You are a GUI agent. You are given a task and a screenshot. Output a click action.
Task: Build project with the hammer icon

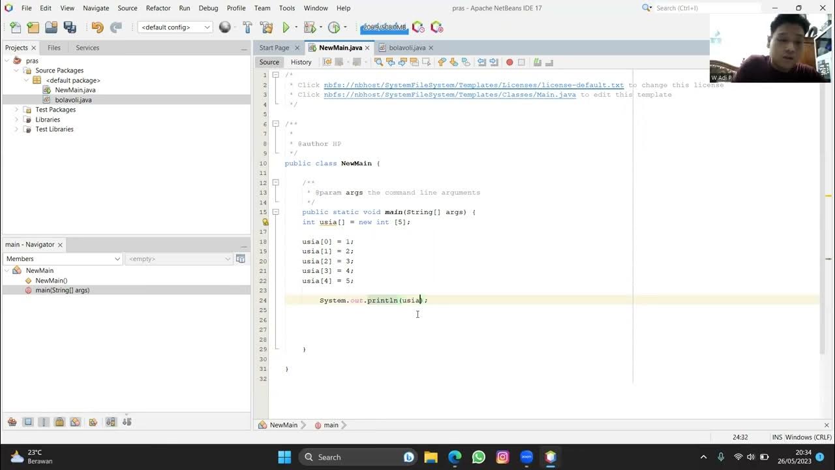pos(247,27)
